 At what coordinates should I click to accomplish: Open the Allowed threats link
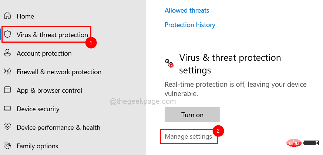187,10
